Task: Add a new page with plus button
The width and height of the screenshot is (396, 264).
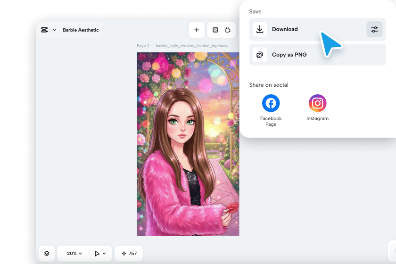Action: [x=197, y=30]
